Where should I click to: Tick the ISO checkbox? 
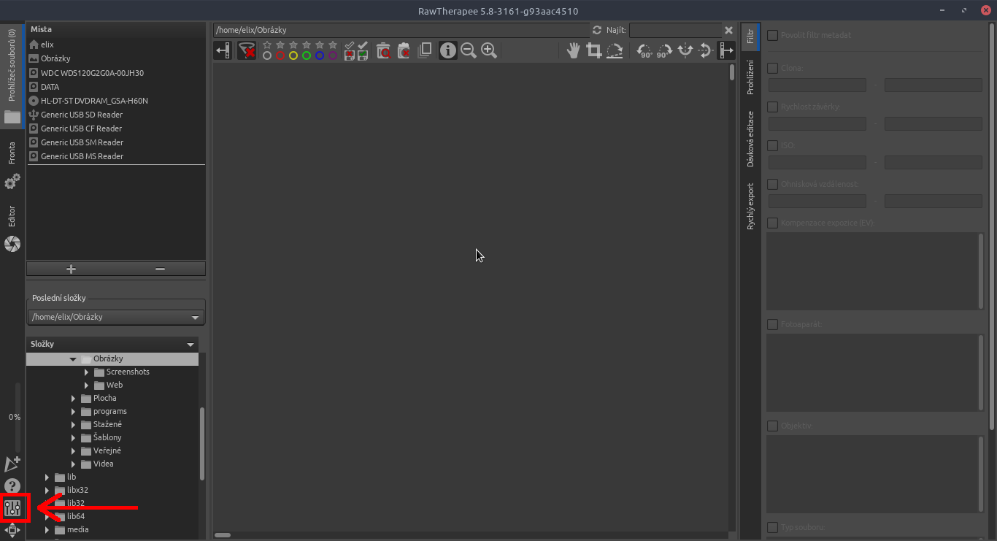click(x=772, y=145)
